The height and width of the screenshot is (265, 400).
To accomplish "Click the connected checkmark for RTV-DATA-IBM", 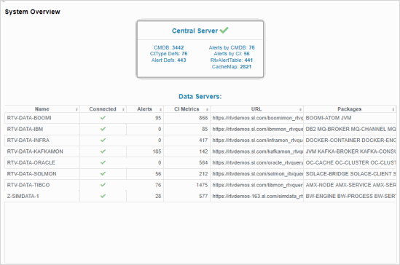I will coord(103,129).
